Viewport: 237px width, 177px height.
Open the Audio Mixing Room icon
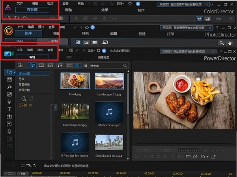(9, 124)
